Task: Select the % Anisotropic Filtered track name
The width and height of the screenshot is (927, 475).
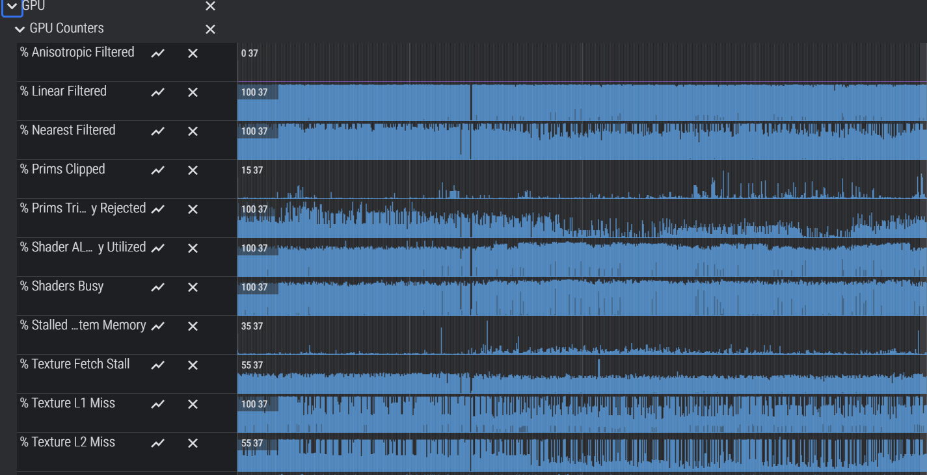Action: coord(77,52)
